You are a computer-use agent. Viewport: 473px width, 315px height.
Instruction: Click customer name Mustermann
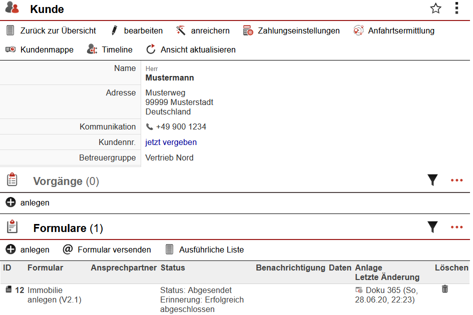(x=170, y=78)
